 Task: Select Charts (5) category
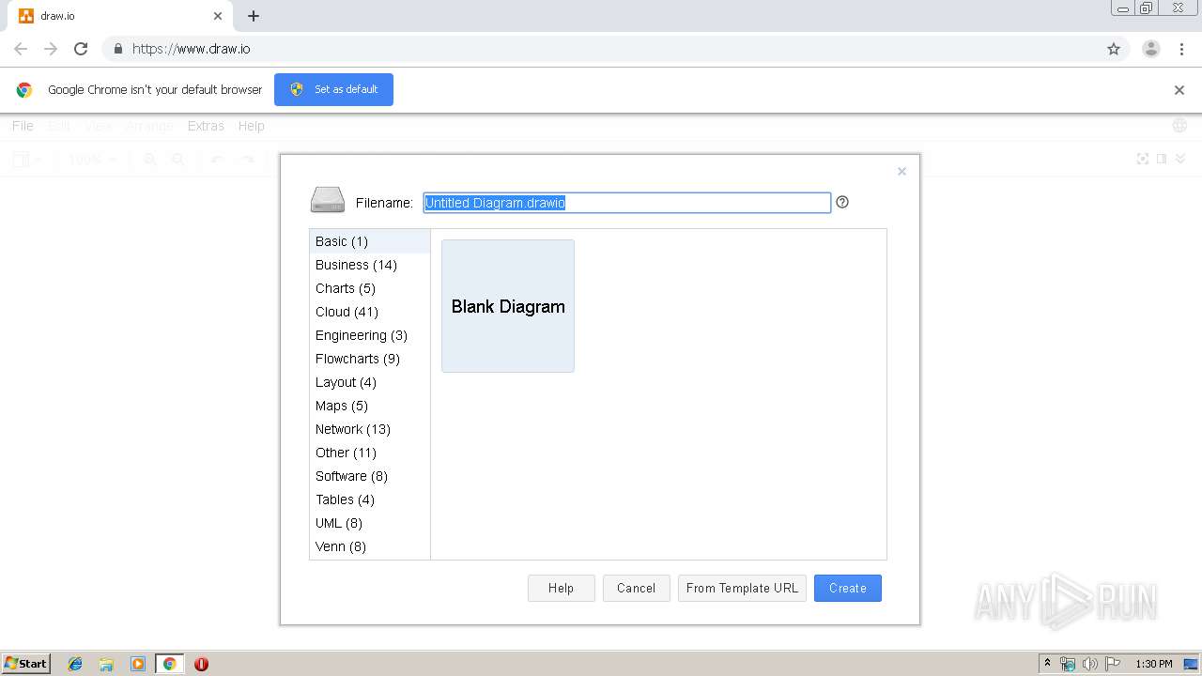[370, 288]
